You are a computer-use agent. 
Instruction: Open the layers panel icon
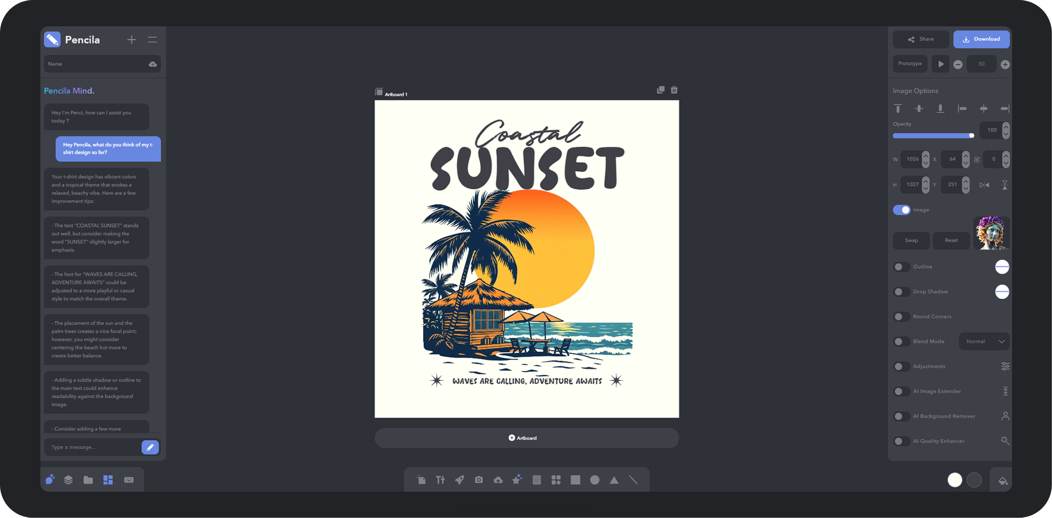click(69, 479)
